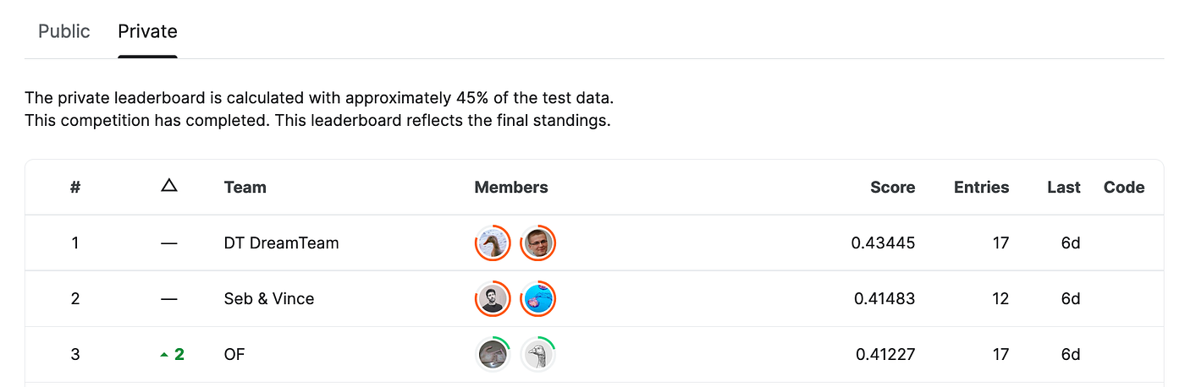Image resolution: width=1185 pixels, height=387 pixels.
Task: Click the Last column header
Action: pos(1063,188)
